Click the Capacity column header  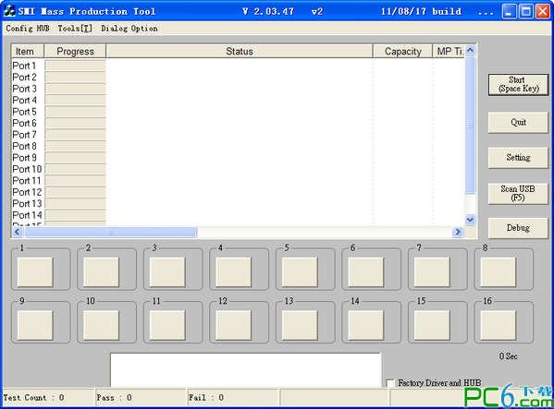402,52
